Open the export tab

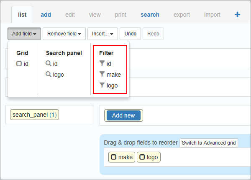pyautogui.click(x=182, y=15)
